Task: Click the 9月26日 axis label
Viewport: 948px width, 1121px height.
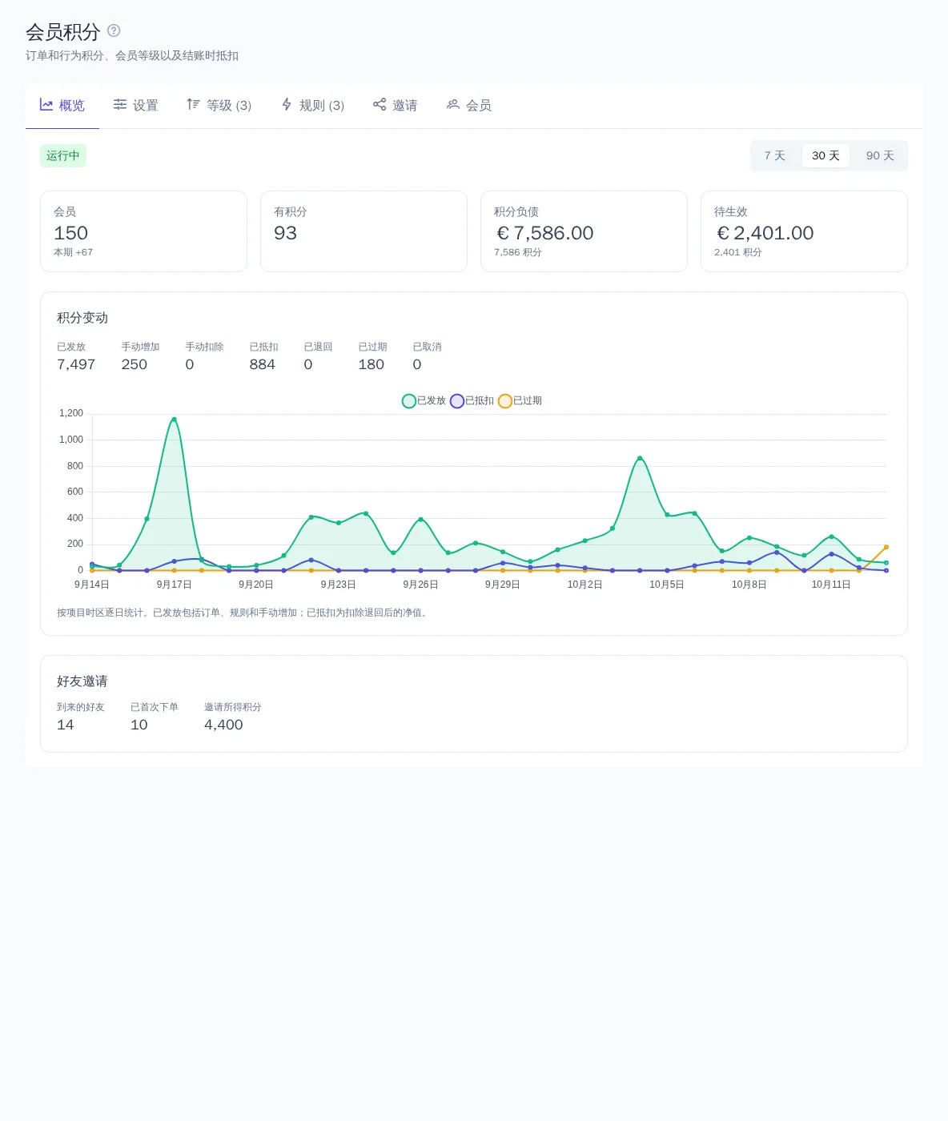Action: pos(420,585)
